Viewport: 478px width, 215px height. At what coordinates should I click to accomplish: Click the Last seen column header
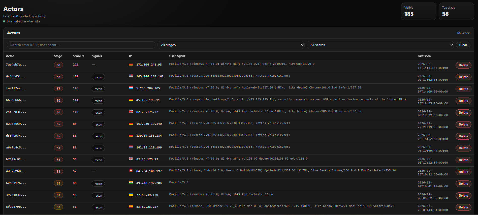pos(424,56)
